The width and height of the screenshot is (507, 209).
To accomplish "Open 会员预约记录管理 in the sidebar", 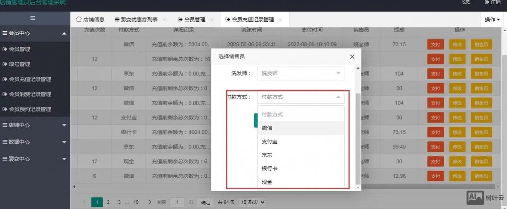I will tap(30, 109).
